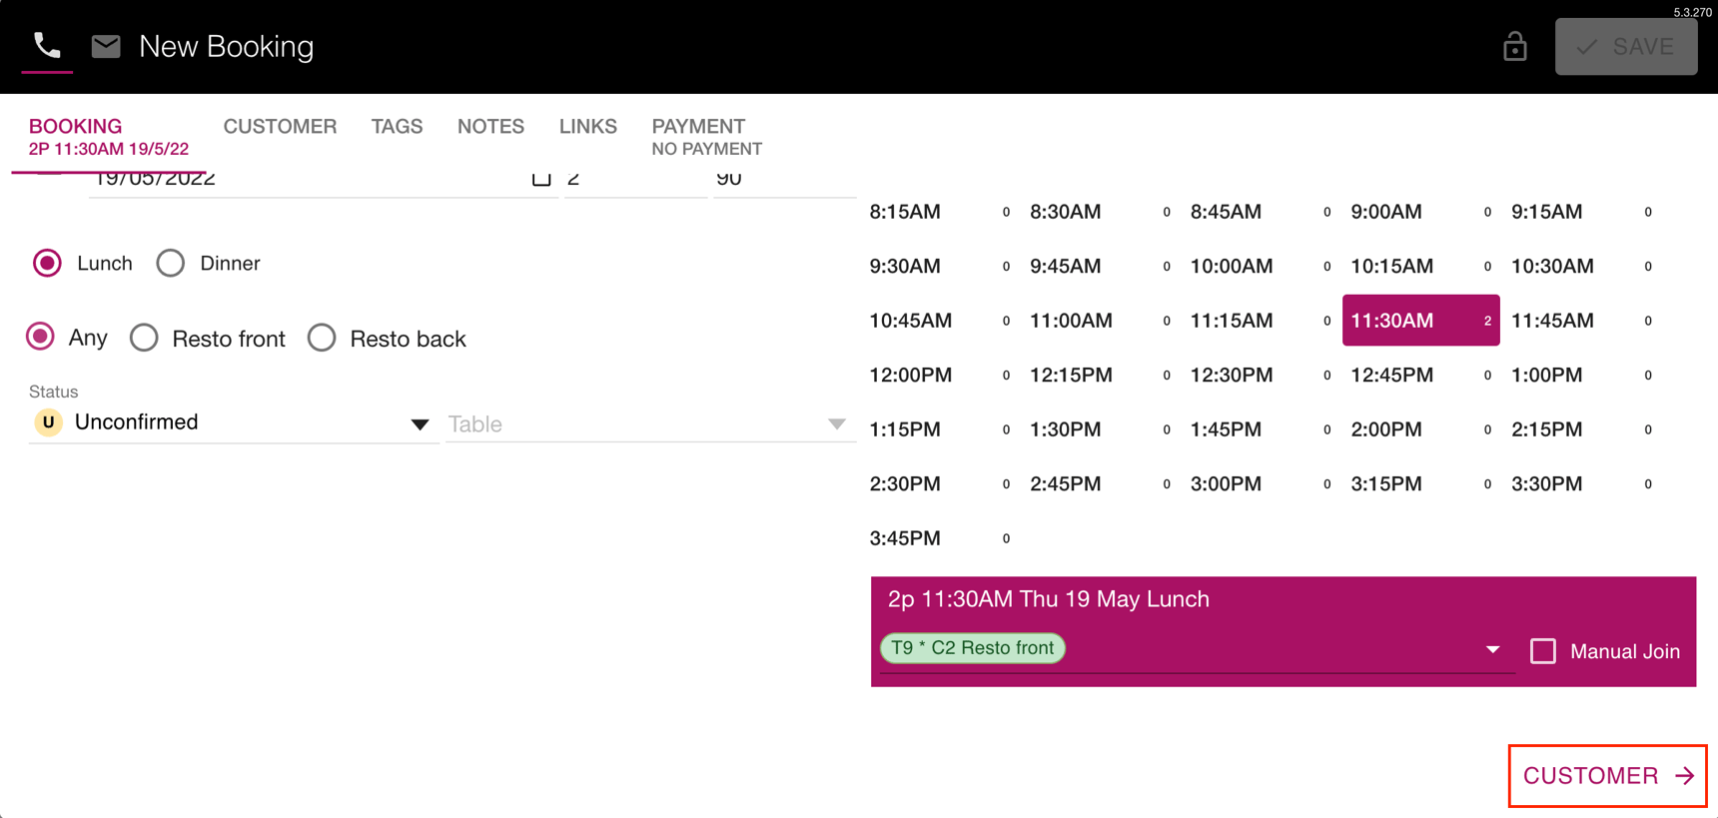Image resolution: width=1718 pixels, height=818 pixels.
Task: Click the Customer next button
Action: coord(1607,776)
